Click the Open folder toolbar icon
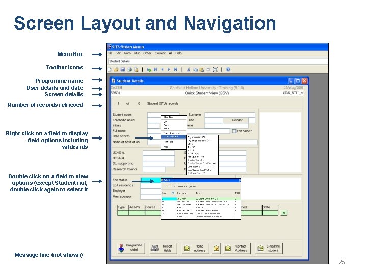 point(116,69)
